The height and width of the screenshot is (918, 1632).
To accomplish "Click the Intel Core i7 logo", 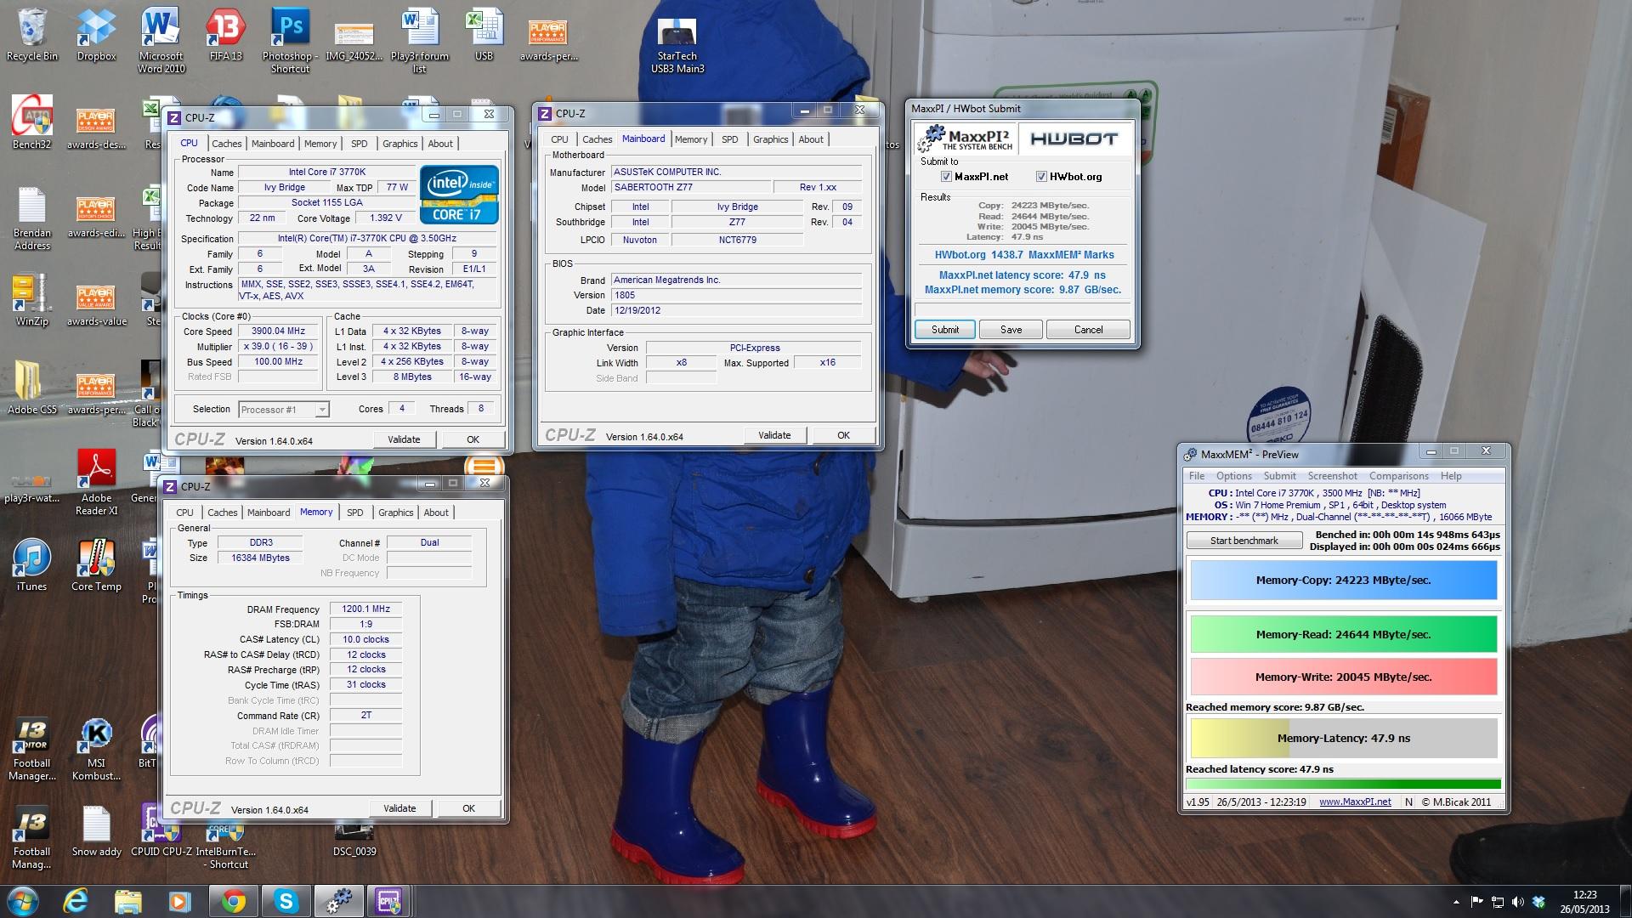I will click(x=459, y=195).
